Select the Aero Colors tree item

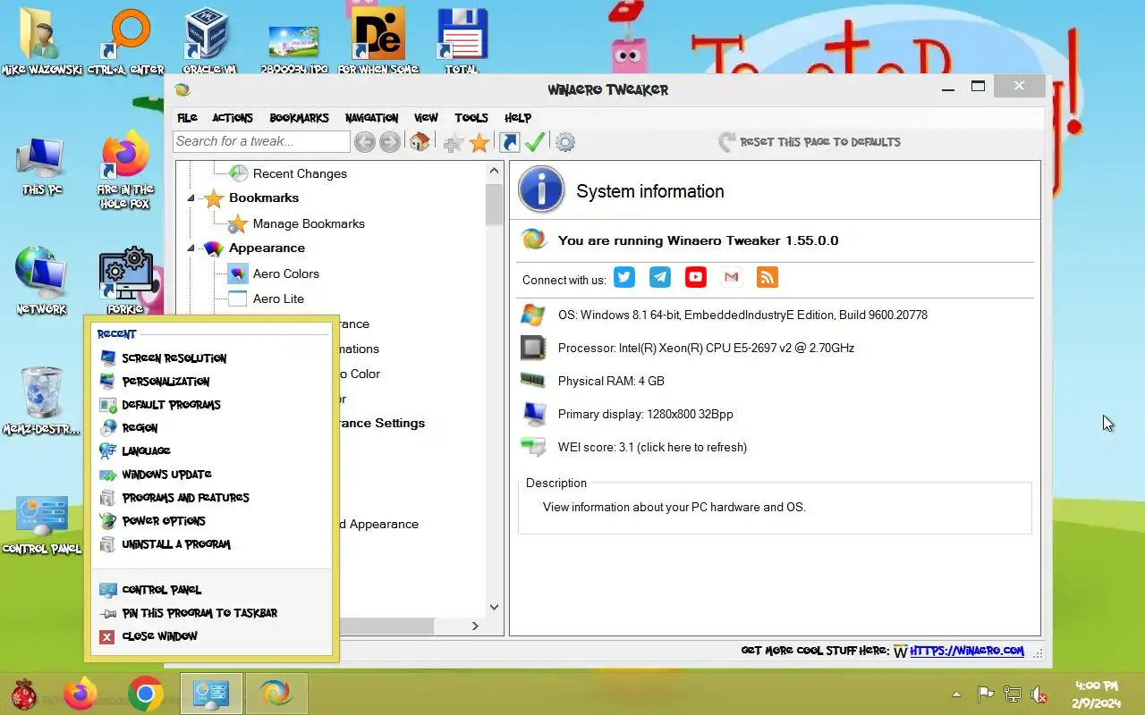click(285, 273)
